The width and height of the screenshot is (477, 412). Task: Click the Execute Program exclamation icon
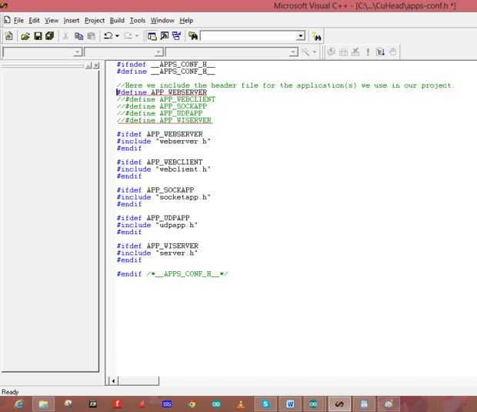pyautogui.click(x=368, y=52)
